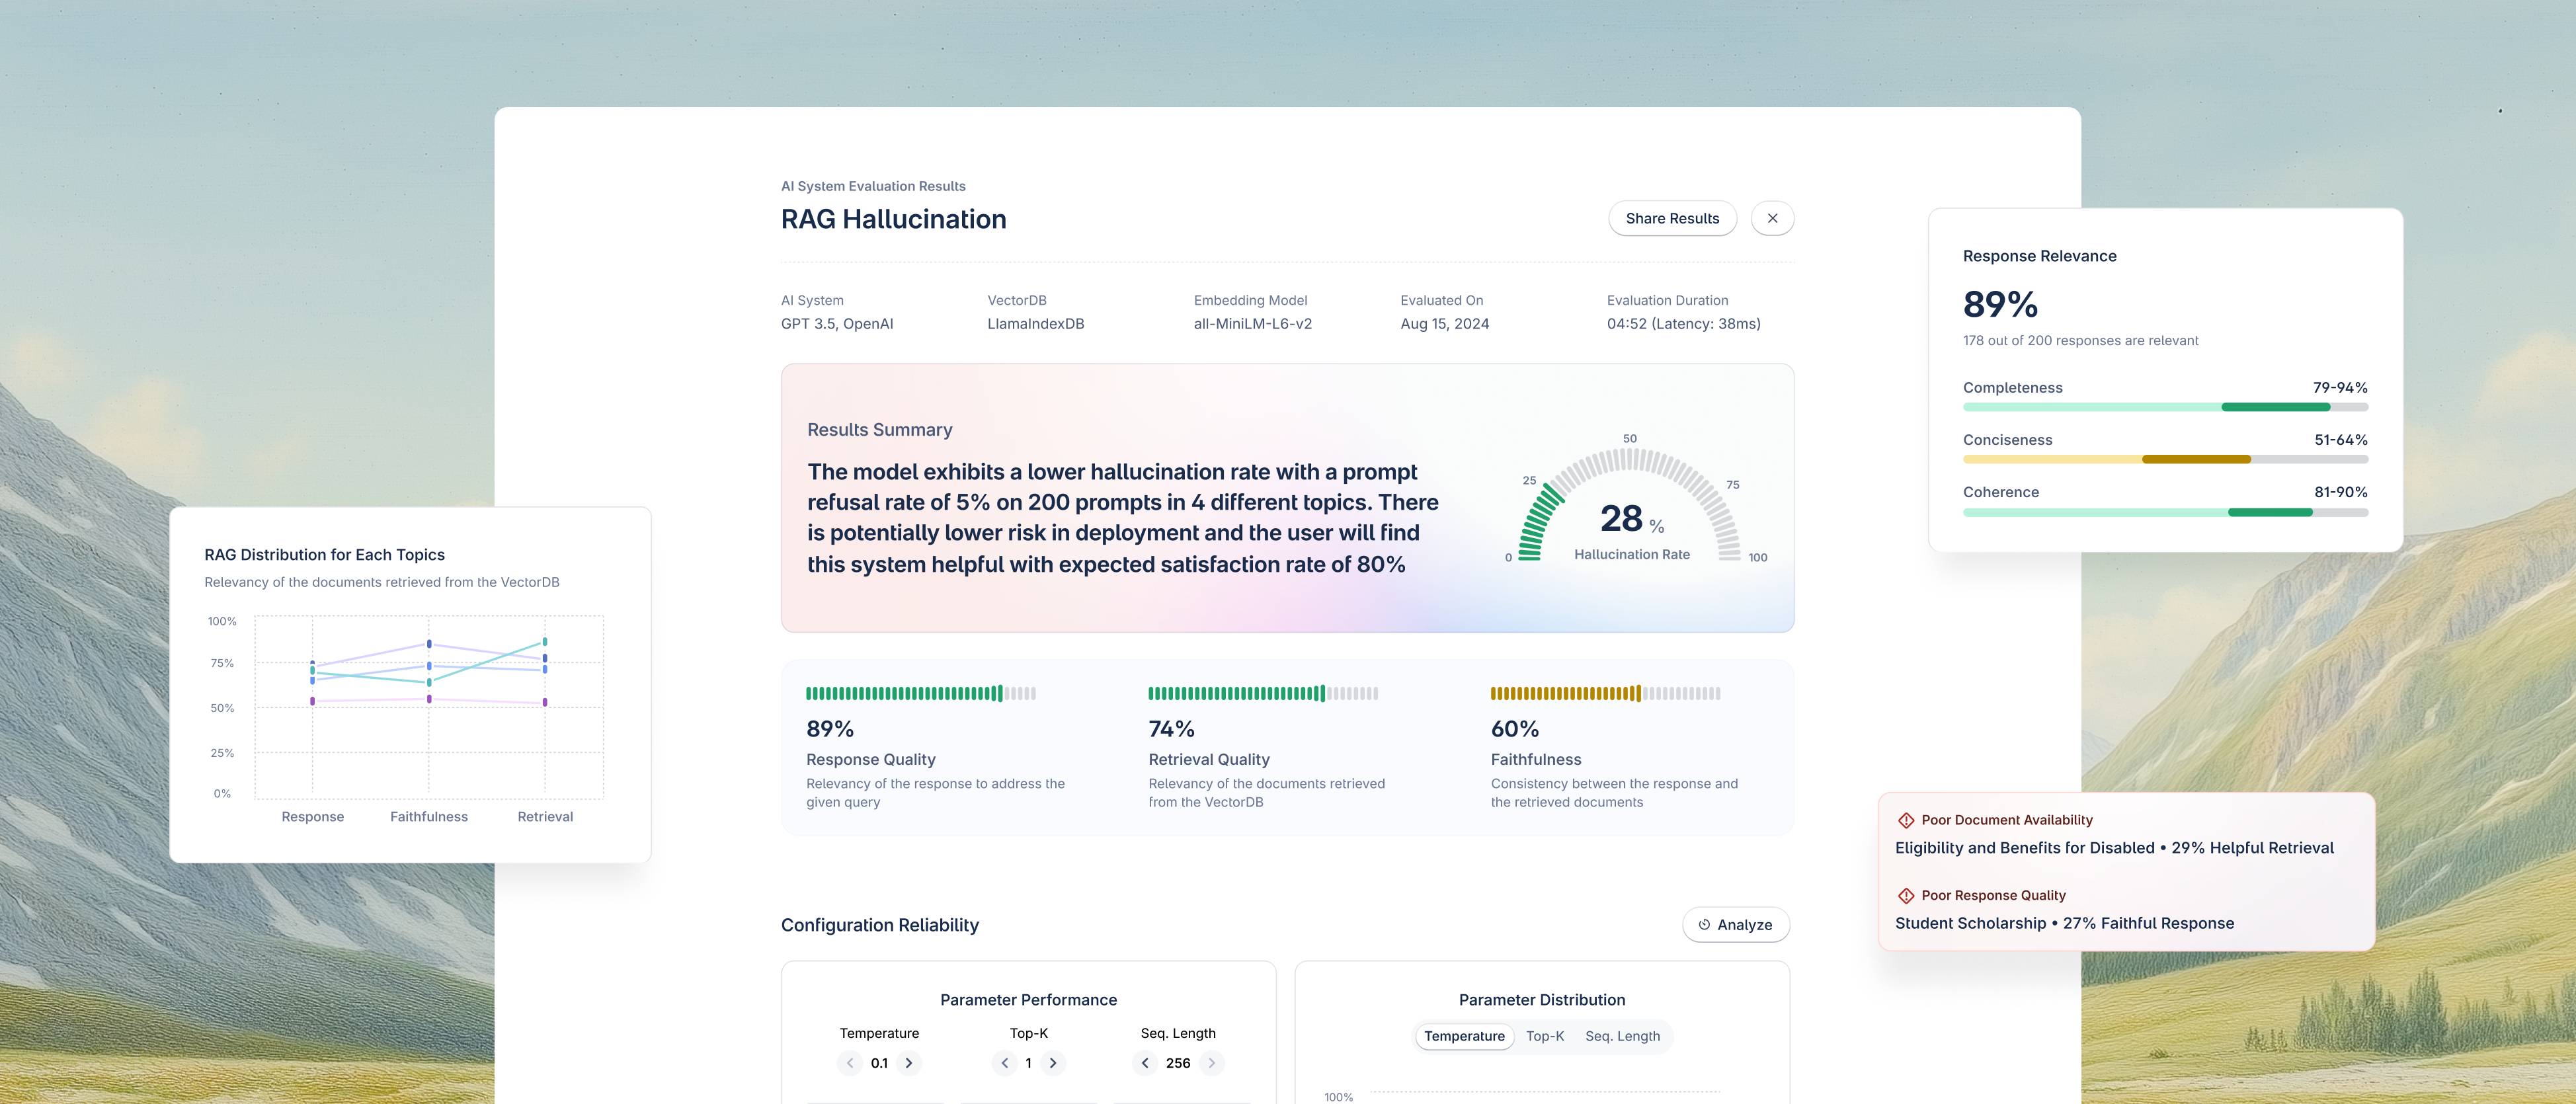The width and height of the screenshot is (2576, 1104).
Task: Close the RAG Hallucination results panel
Action: (x=1772, y=218)
